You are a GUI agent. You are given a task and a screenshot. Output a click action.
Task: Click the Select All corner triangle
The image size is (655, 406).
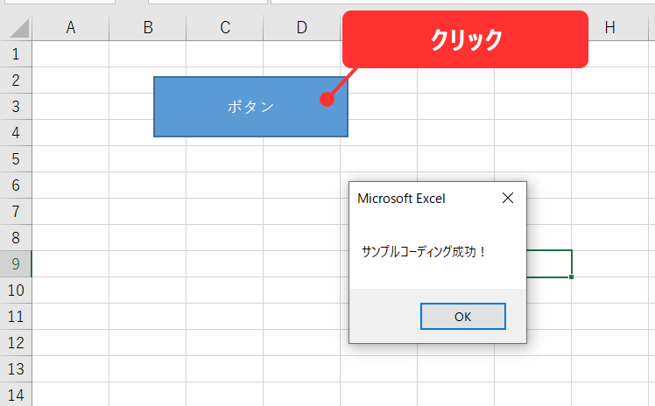coord(16,28)
